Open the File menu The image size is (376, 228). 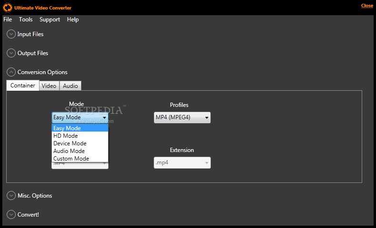[x=8, y=19]
